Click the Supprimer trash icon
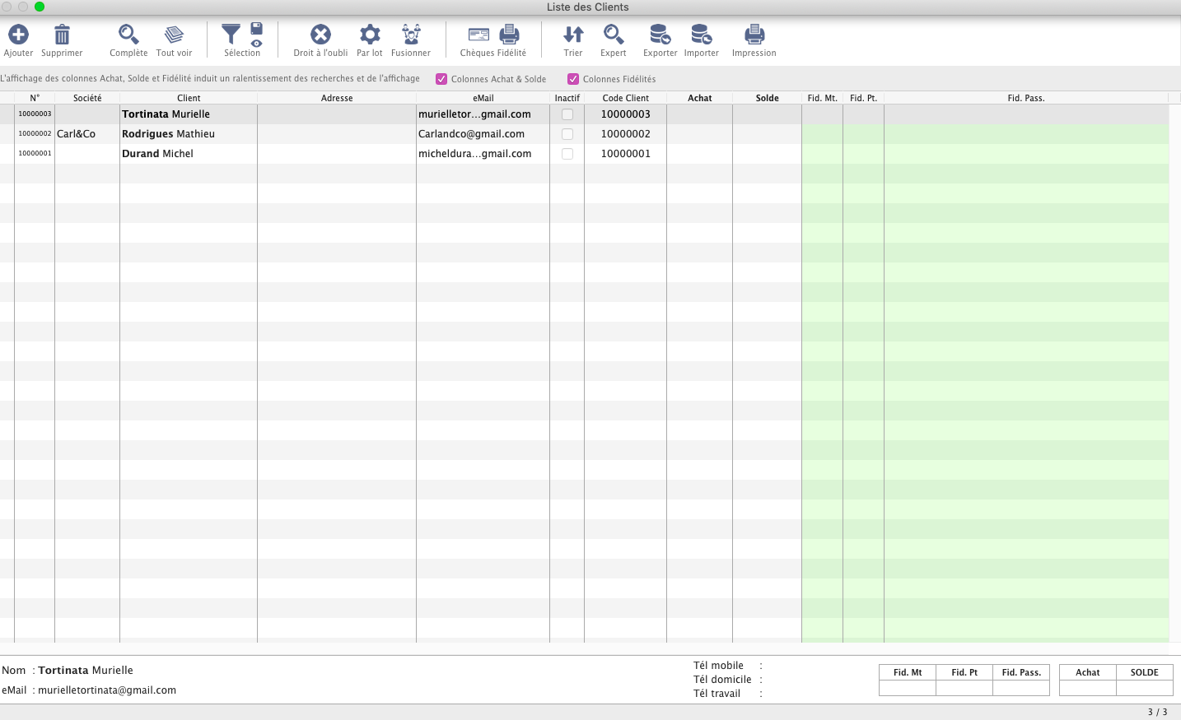Image resolution: width=1181 pixels, height=720 pixels. click(62, 35)
